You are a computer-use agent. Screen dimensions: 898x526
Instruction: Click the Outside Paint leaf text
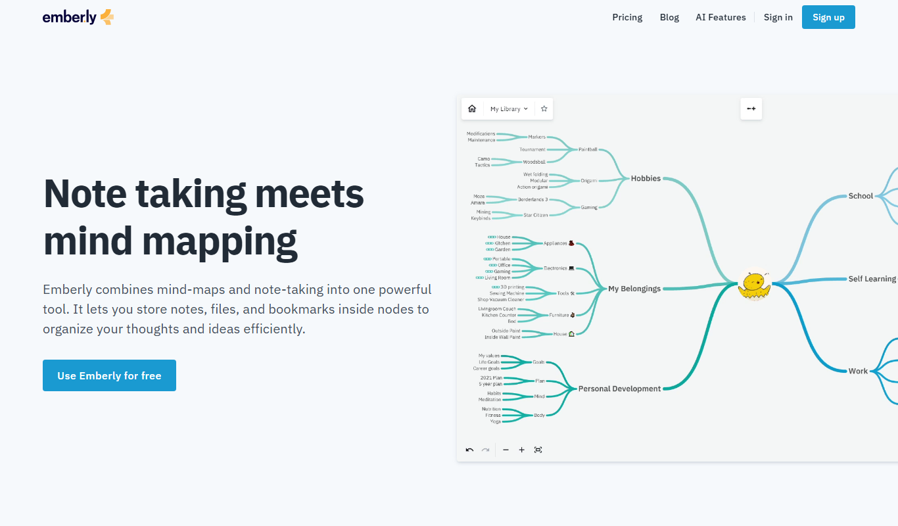point(506,331)
